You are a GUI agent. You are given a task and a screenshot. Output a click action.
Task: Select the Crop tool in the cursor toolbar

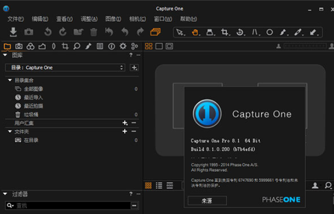point(225,32)
